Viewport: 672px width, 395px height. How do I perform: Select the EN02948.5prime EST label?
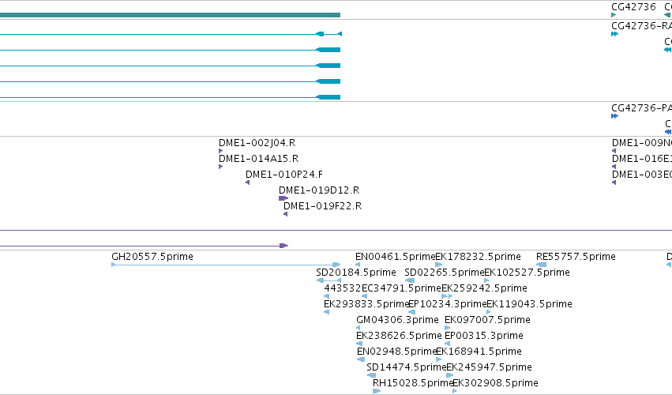click(x=396, y=352)
